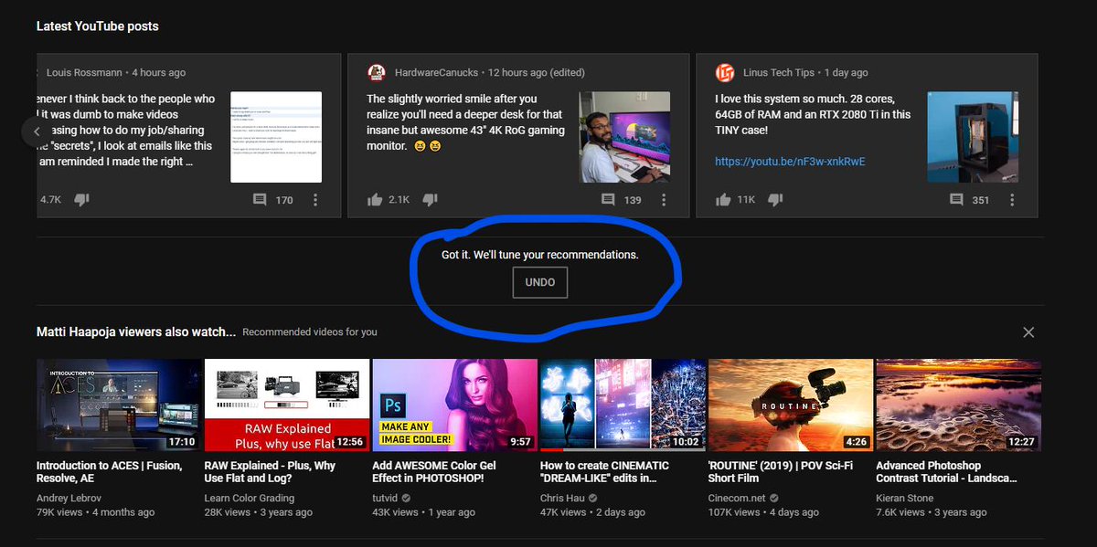Play Add AWESOME Color Gel Effect thumbnail
This screenshot has height=547, width=1097.
[455, 405]
